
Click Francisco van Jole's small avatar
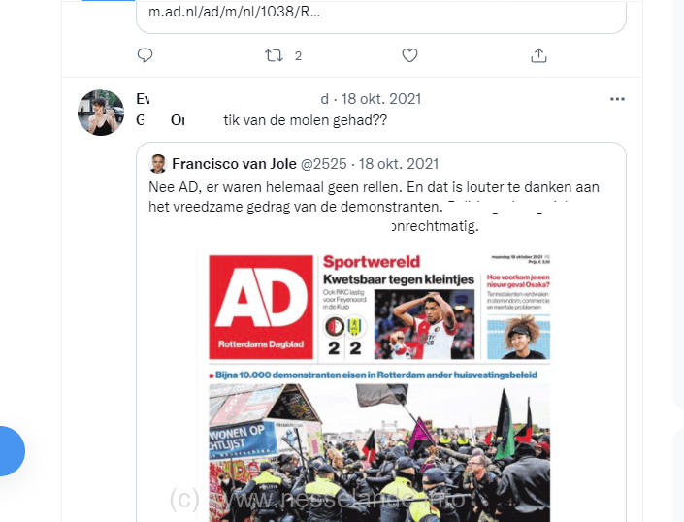pos(158,164)
